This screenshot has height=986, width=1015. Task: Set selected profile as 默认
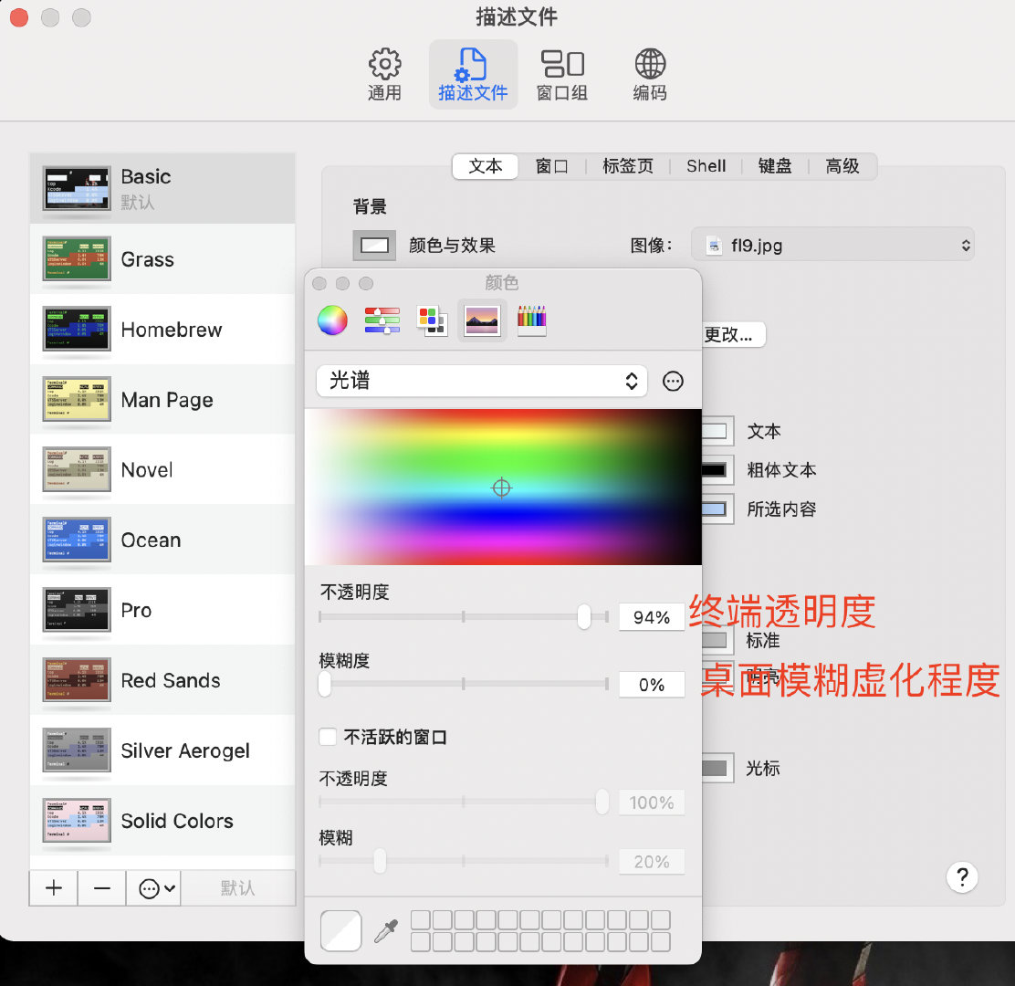pos(239,887)
